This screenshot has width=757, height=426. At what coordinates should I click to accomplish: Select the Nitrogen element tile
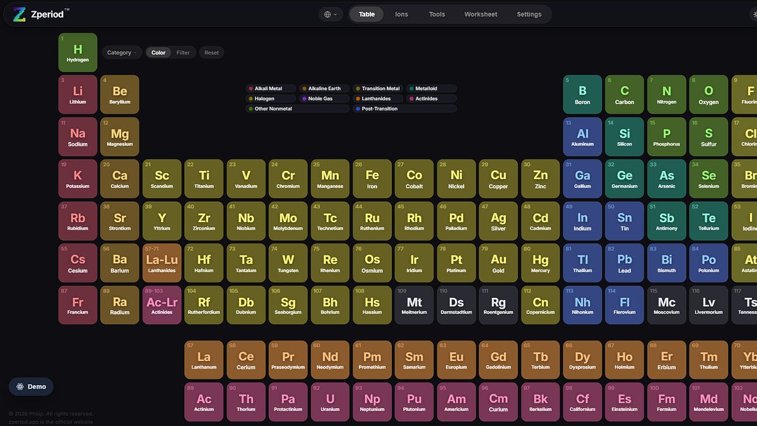coord(667,95)
